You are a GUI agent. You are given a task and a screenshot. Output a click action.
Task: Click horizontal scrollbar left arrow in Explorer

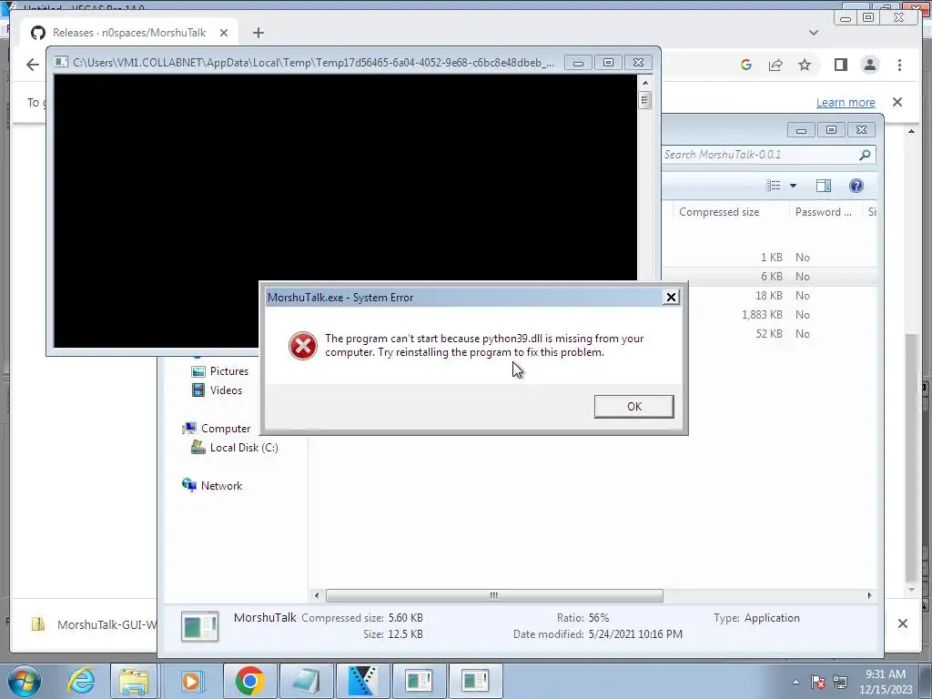(317, 595)
